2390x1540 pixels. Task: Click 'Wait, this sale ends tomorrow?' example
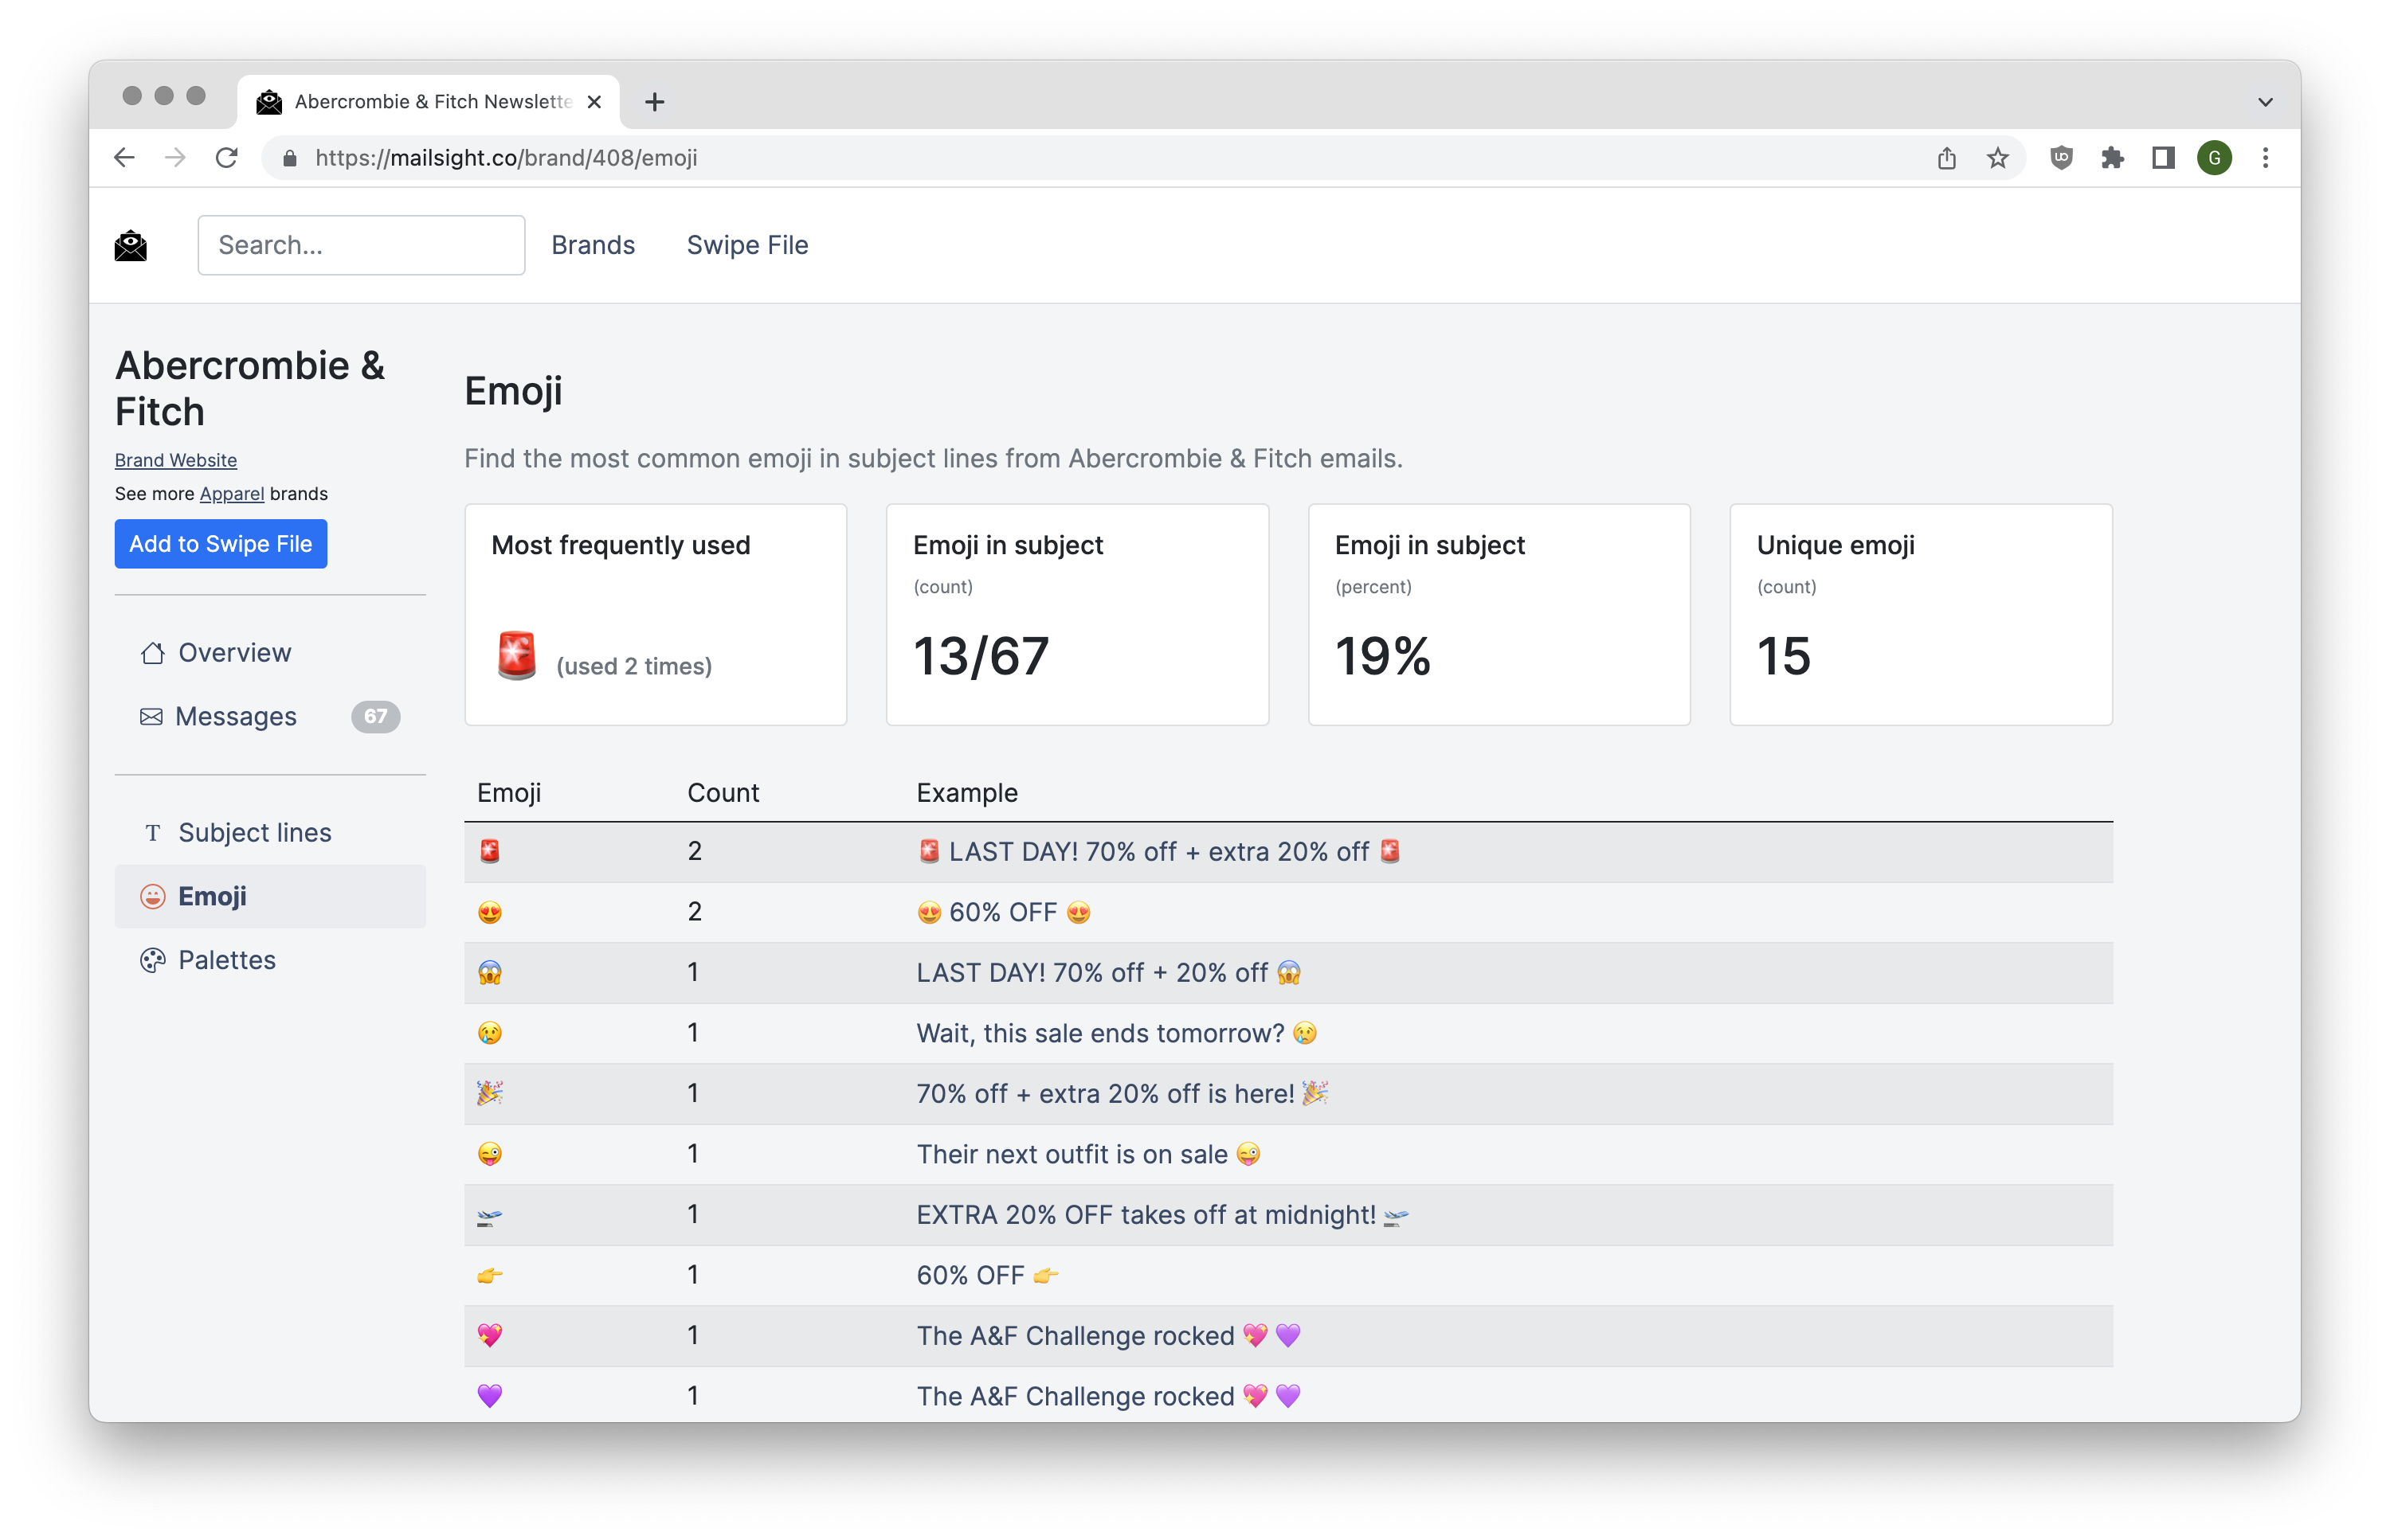click(x=1116, y=1033)
